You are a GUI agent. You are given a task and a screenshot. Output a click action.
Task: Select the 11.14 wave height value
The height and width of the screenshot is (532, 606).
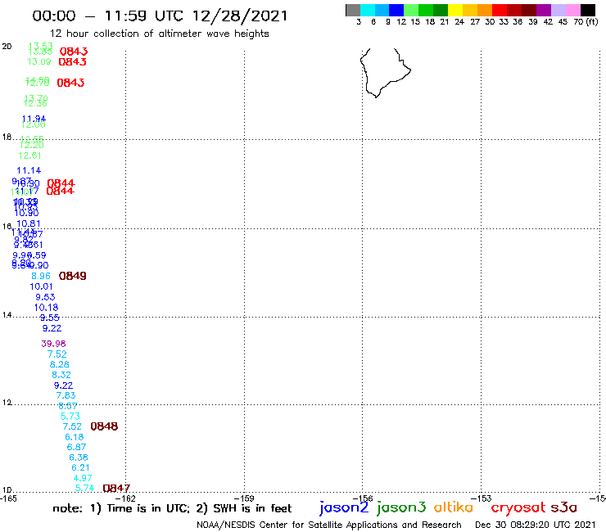coord(29,170)
